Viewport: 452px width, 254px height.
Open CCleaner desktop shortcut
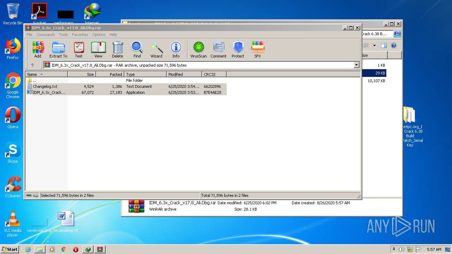(13, 187)
